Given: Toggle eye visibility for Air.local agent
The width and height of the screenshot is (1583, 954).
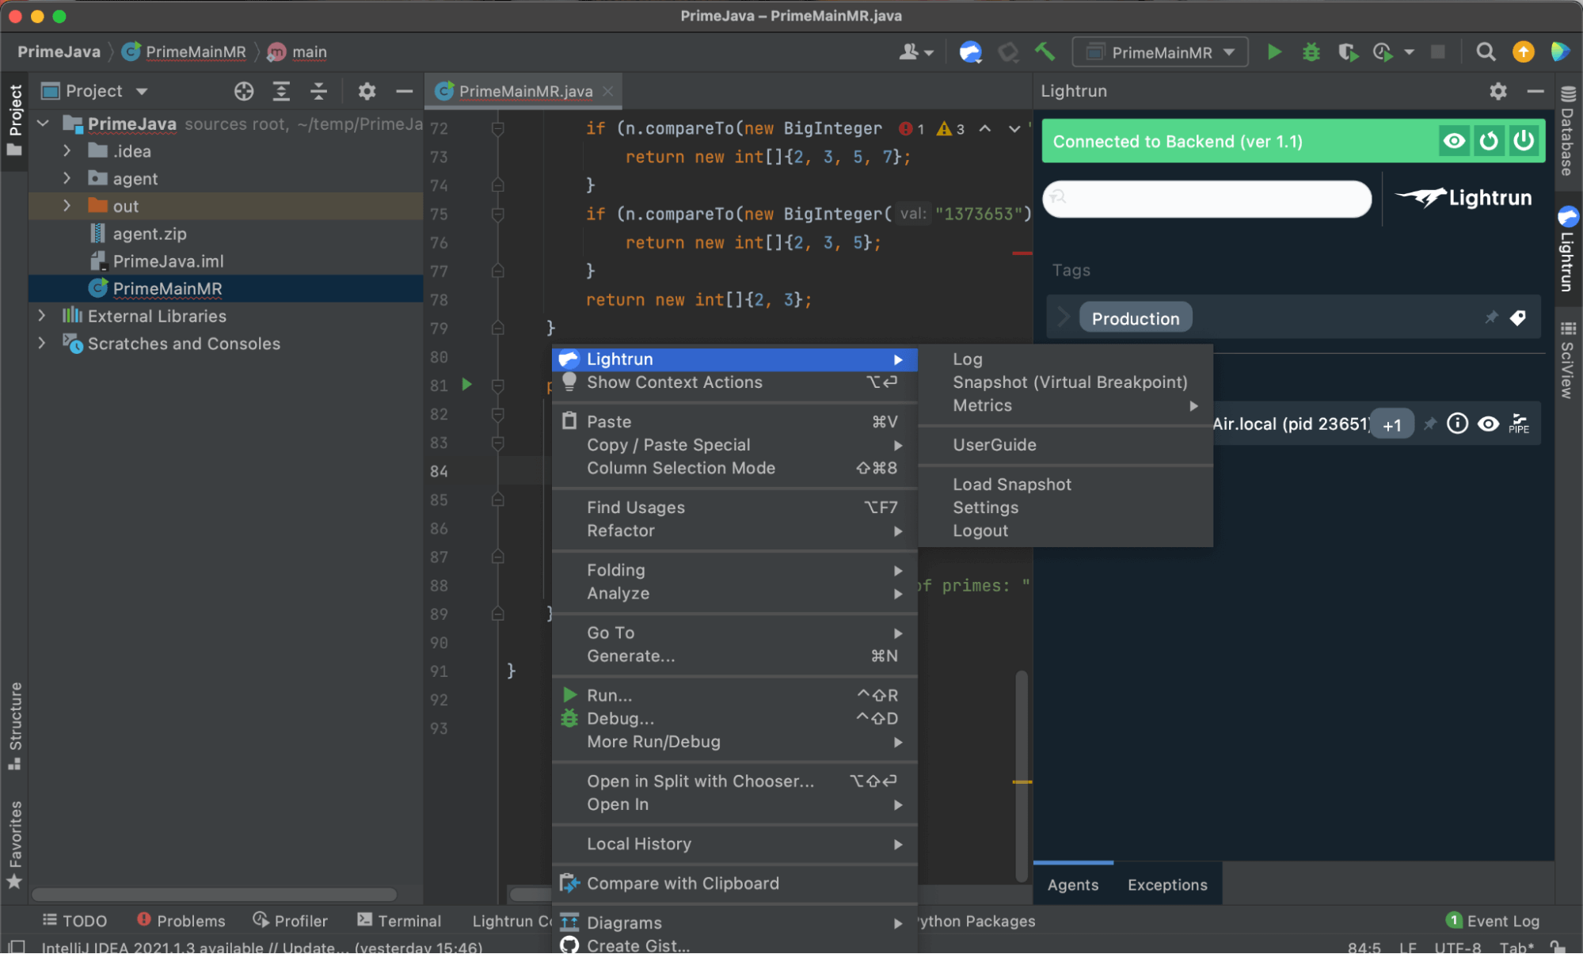Looking at the screenshot, I should (x=1489, y=424).
